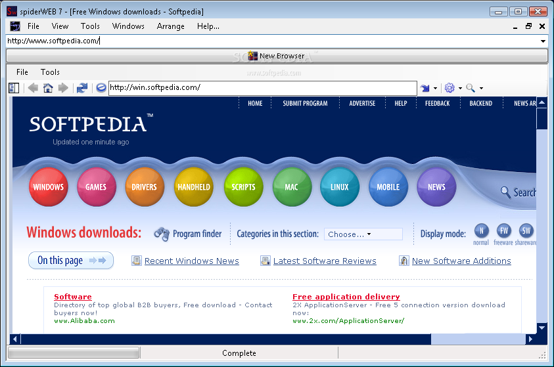Stop loading with the blue stop icon
This screenshot has height=367, width=554.
click(x=101, y=87)
